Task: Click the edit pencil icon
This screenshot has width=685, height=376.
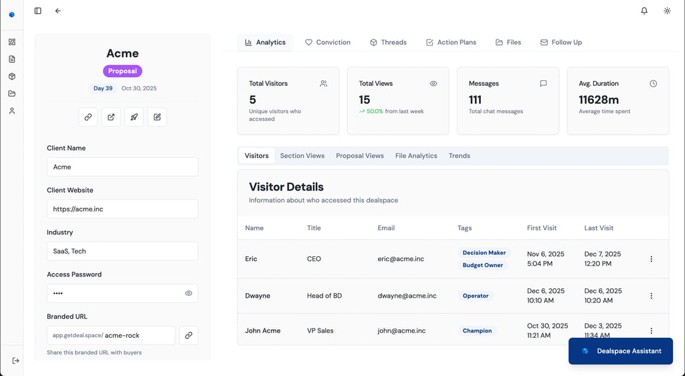Action: pyautogui.click(x=157, y=117)
